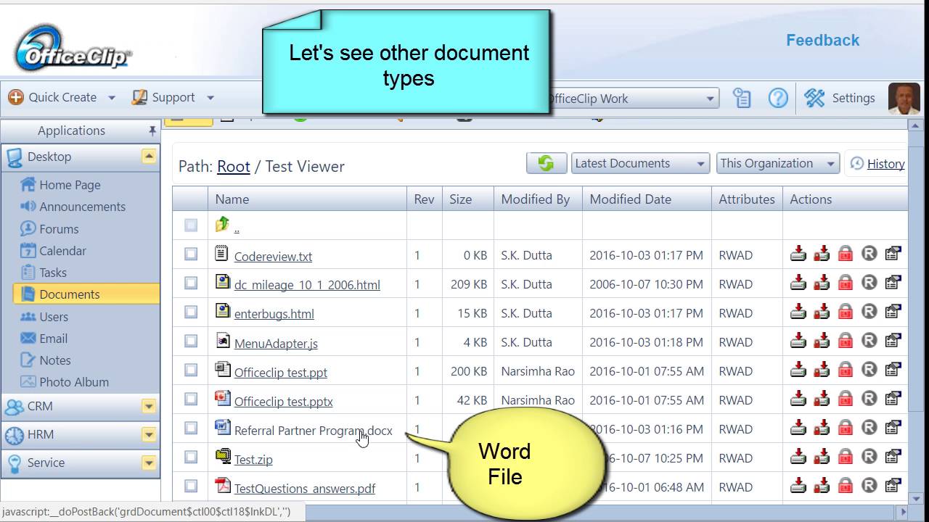
Task: Open Referral Partner Program.docx link
Action: pos(313,431)
